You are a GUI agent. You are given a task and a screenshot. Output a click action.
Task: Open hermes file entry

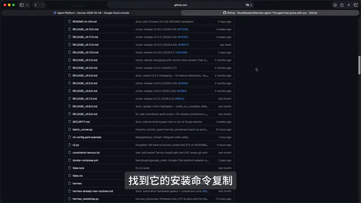(x=77, y=184)
